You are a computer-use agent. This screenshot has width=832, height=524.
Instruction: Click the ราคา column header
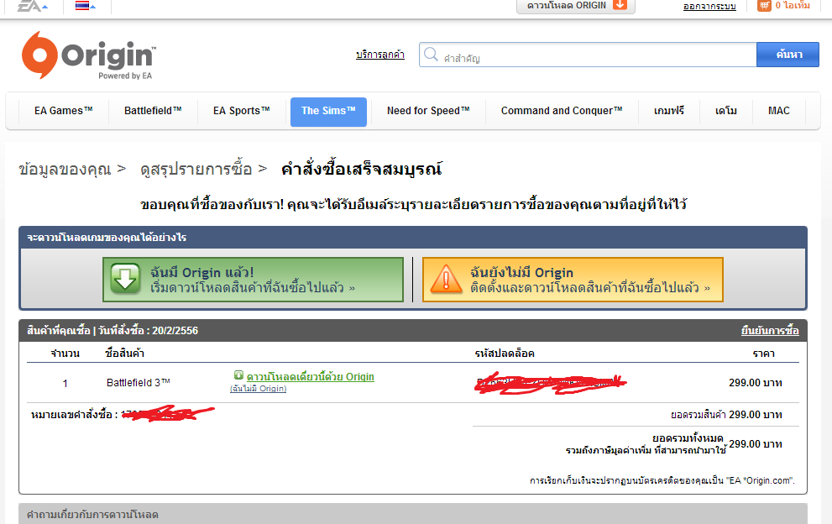point(763,354)
